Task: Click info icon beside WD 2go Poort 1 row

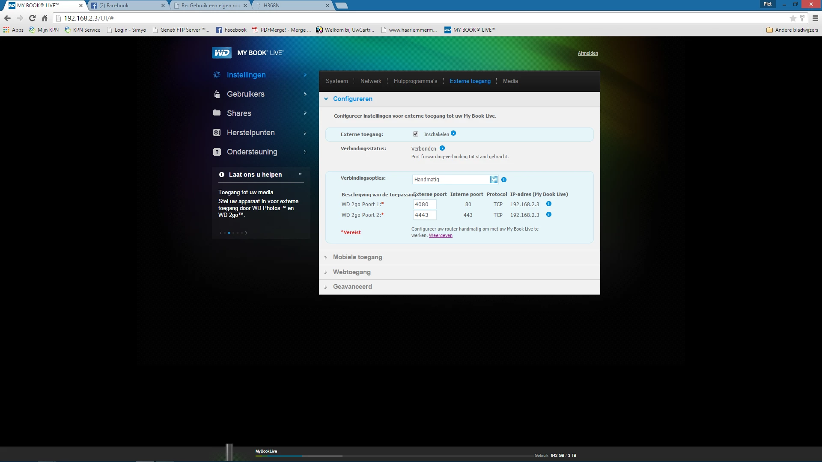Action: (x=549, y=204)
